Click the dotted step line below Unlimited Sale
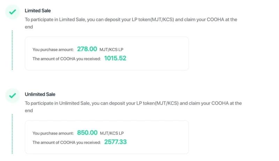 click(12, 134)
